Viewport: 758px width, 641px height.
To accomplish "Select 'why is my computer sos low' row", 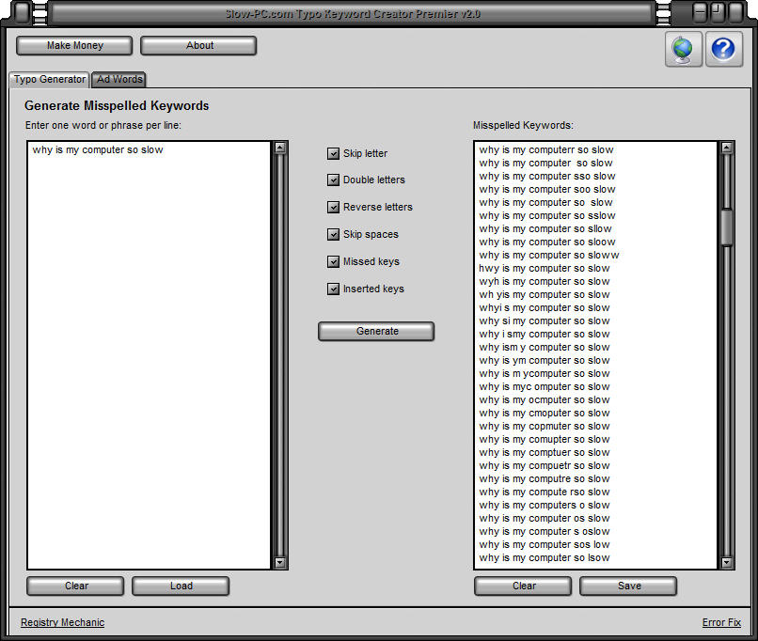I will [x=545, y=545].
